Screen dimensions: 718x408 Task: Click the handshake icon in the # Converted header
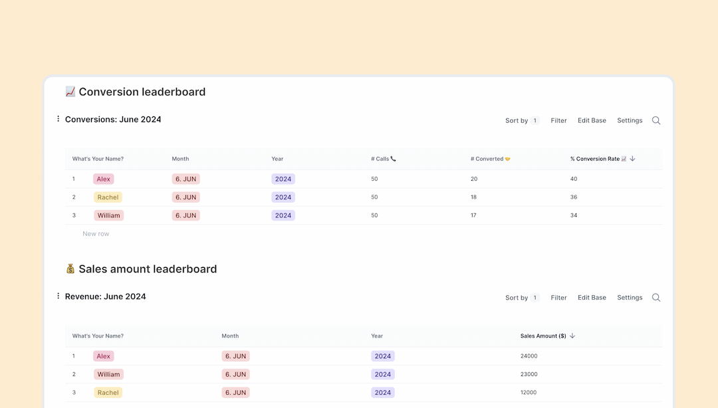click(x=507, y=158)
